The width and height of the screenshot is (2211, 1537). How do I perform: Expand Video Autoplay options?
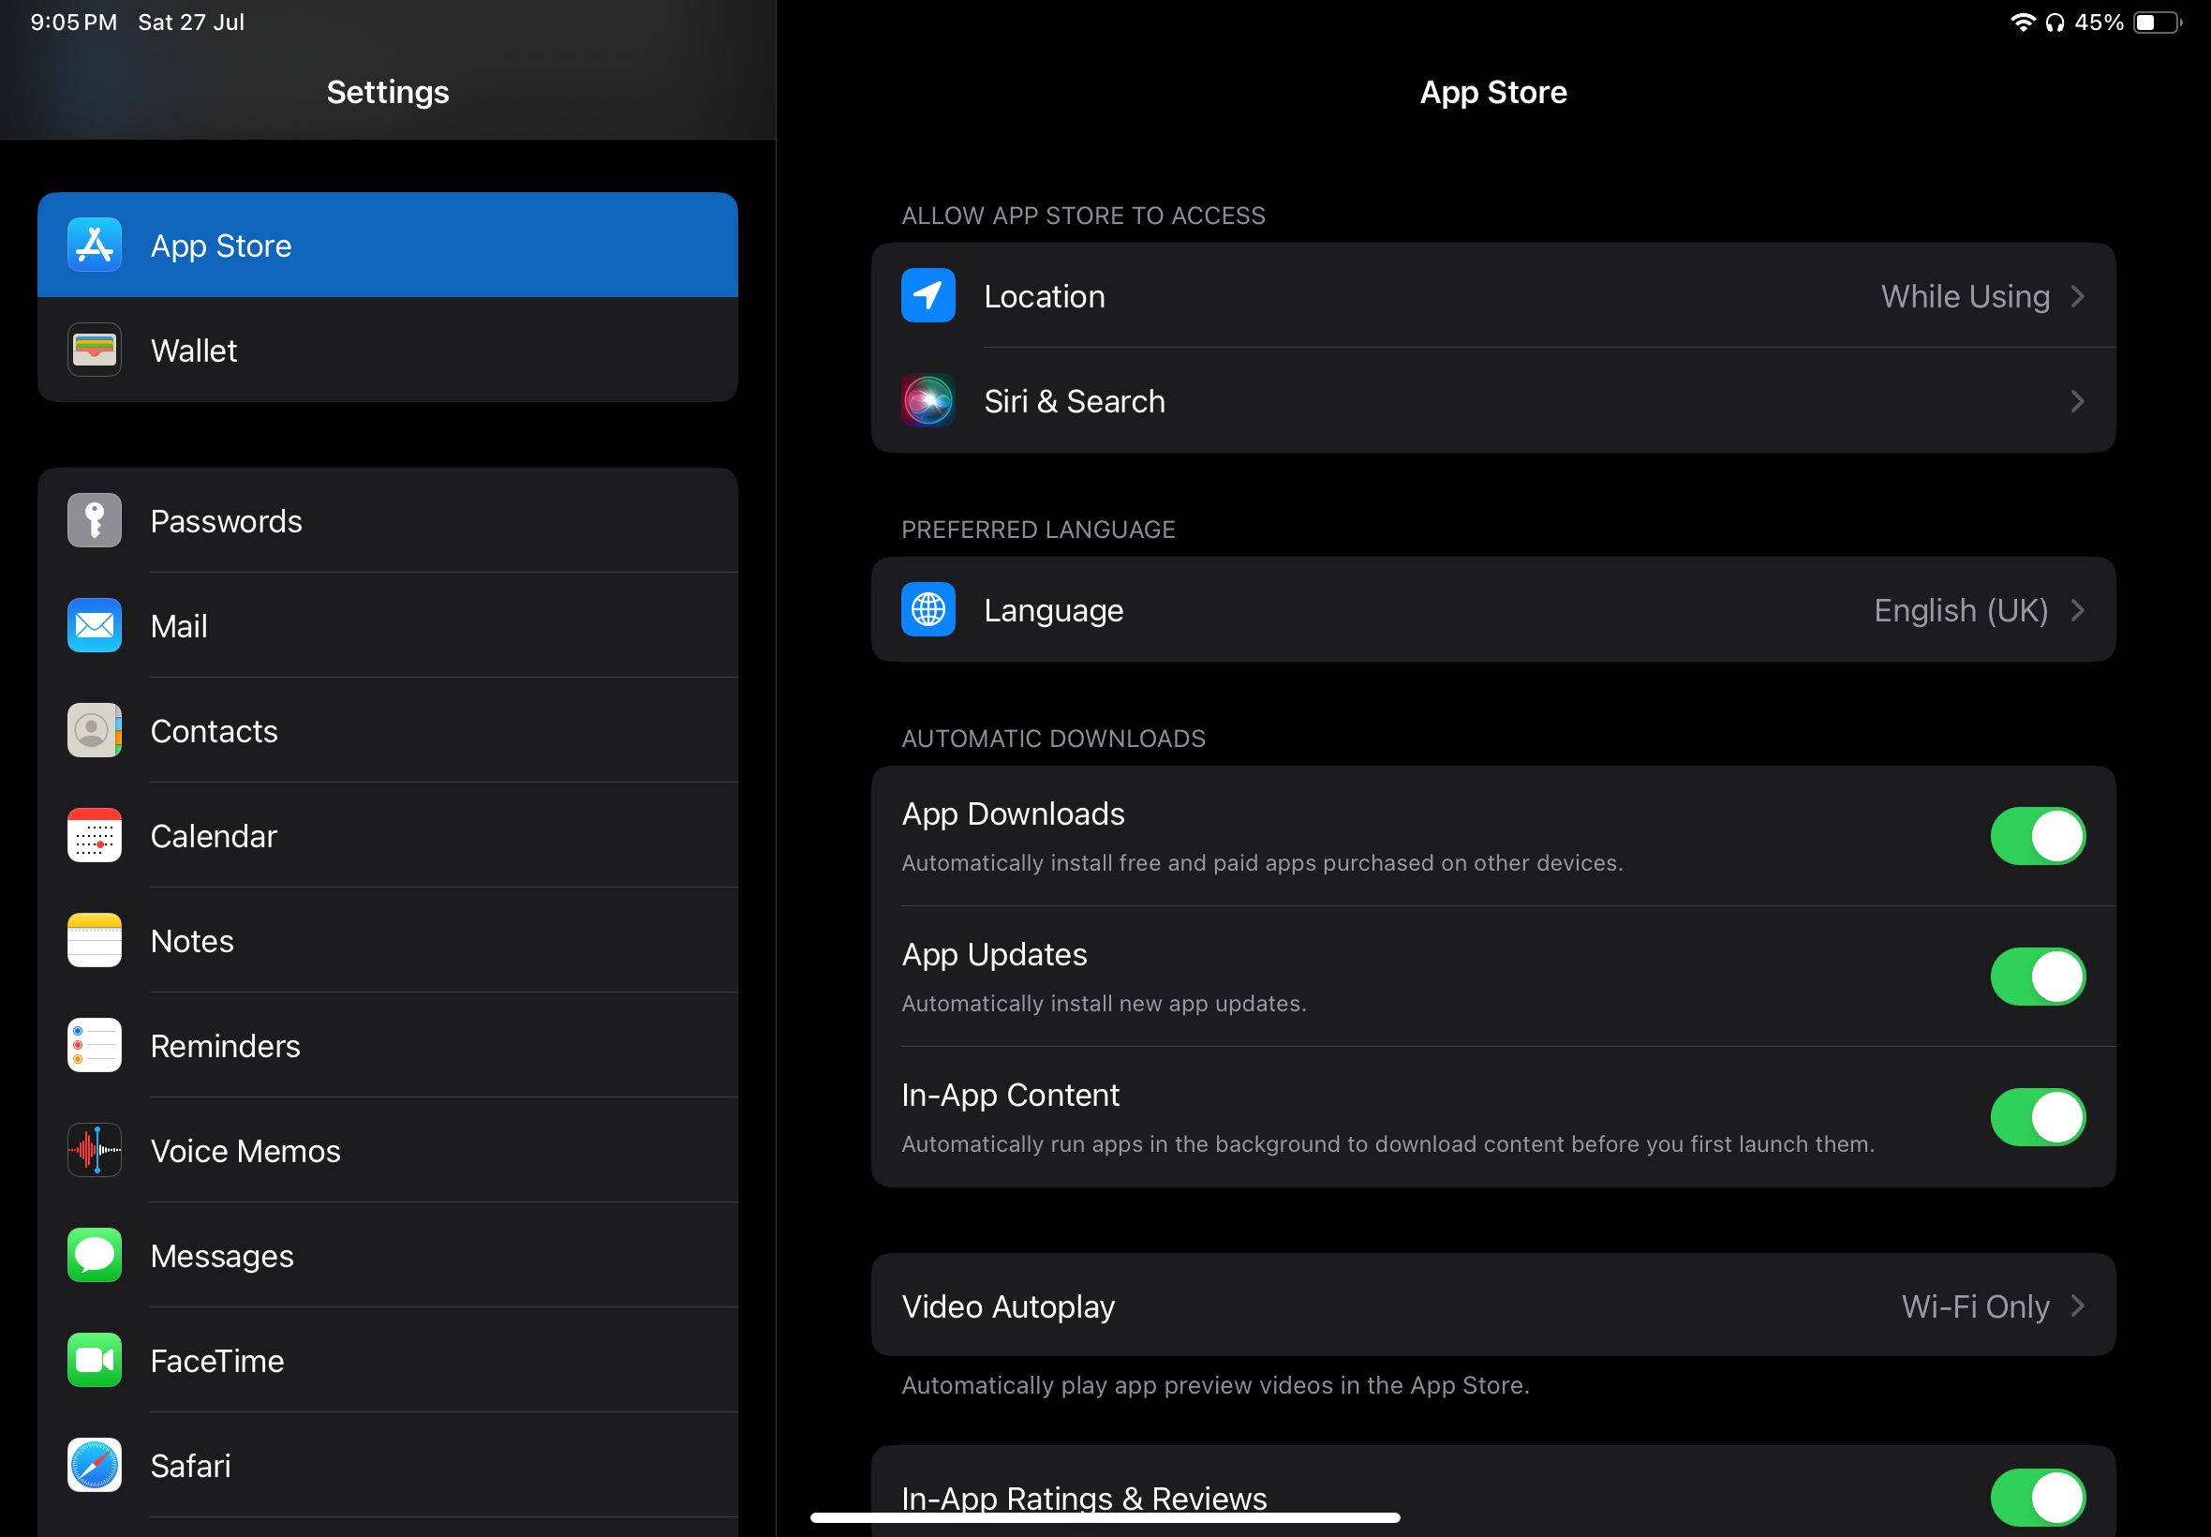[x=1493, y=1306]
